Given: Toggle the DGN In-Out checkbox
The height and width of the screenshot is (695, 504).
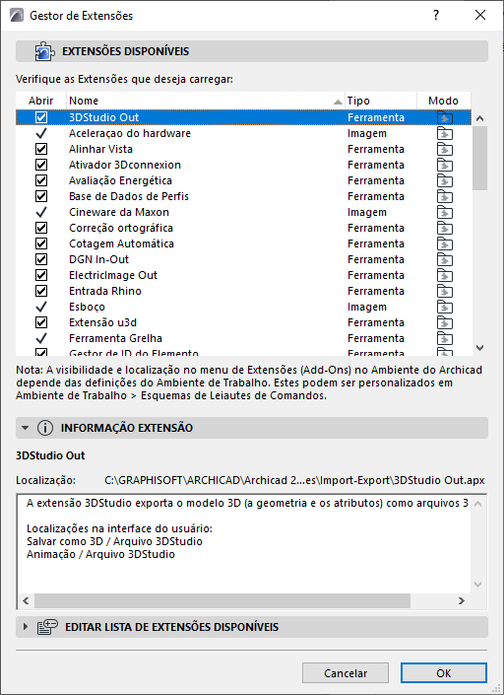Looking at the screenshot, I should (41, 259).
